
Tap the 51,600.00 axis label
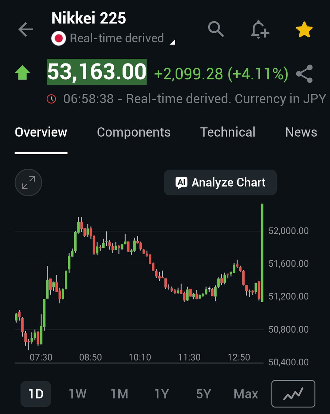click(288, 264)
